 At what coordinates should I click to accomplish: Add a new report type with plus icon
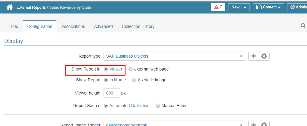tap(253, 56)
